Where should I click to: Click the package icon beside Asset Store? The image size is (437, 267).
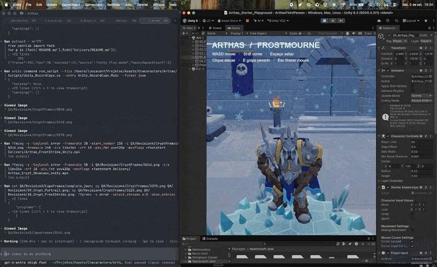(x=247, y=21)
